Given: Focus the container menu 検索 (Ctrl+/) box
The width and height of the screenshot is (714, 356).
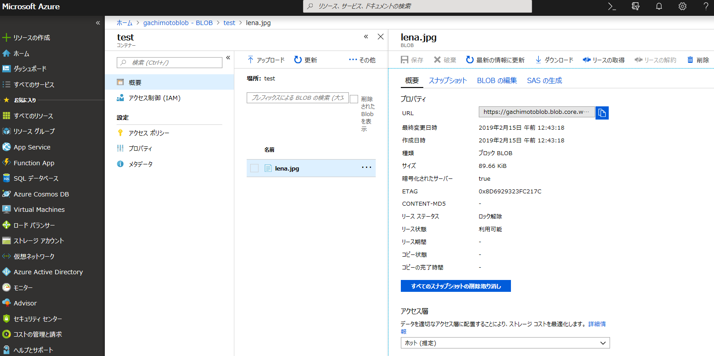Looking at the screenshot, I should coord(170,62).
